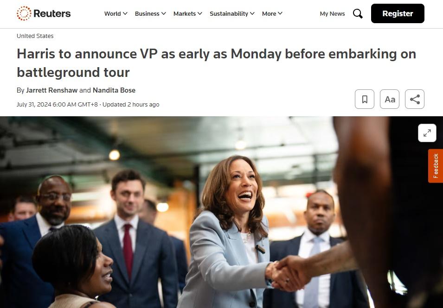Expand the Business dropdown menu
This screenshot has width=443, height=308.
click(x=150, y=13)
